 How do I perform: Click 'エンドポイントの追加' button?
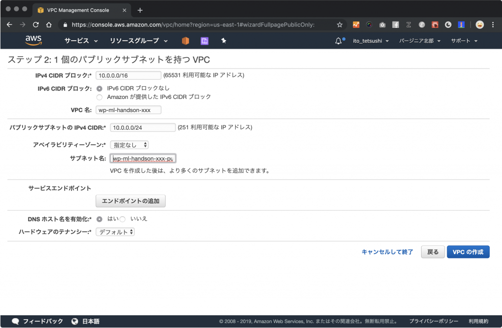pos(130,201)
